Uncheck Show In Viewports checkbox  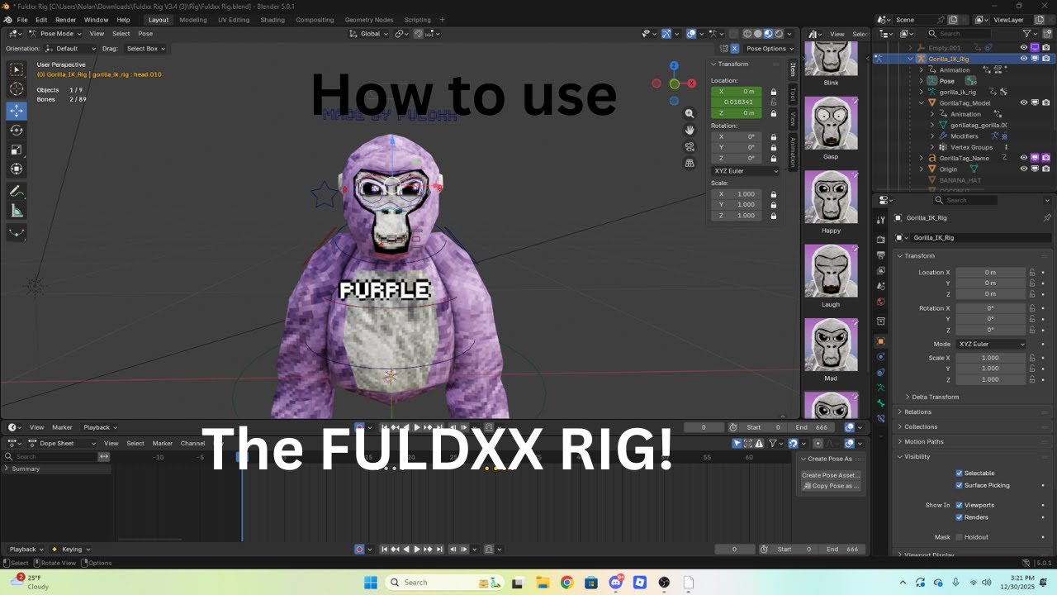click(x=959, y=505)
